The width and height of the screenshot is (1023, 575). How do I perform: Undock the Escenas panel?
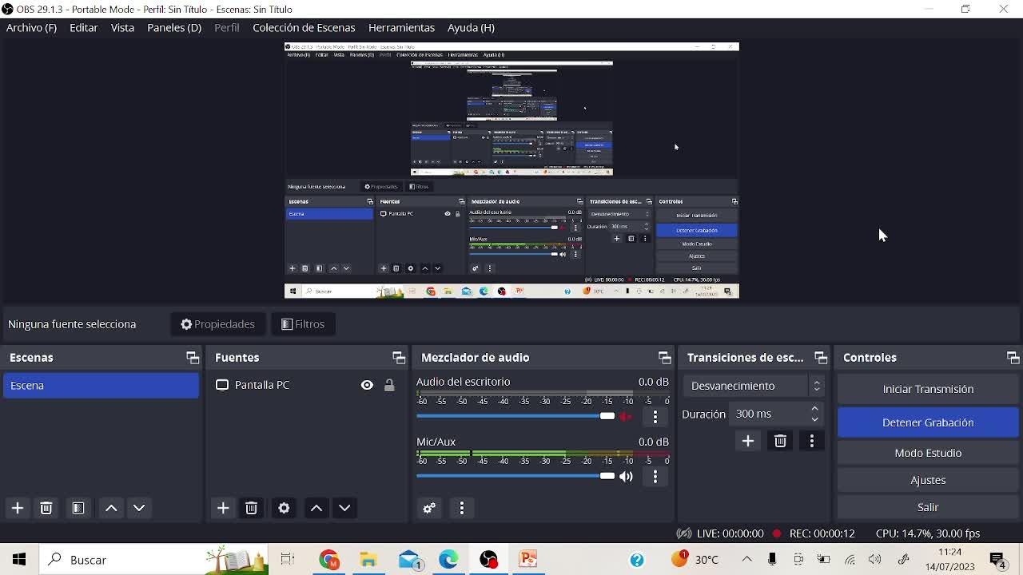(193, 358)
